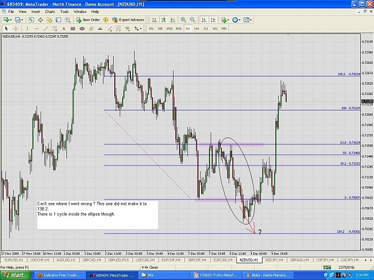The image size is (374, 280).
Task: Open the New Chart toolbar icon
Action: (7, 20)
